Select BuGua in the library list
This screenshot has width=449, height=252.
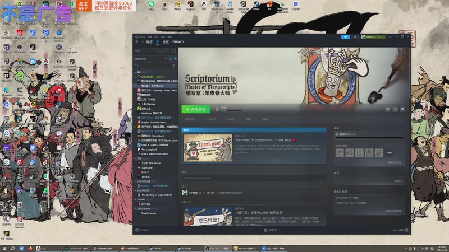click(x=156, y=104)
